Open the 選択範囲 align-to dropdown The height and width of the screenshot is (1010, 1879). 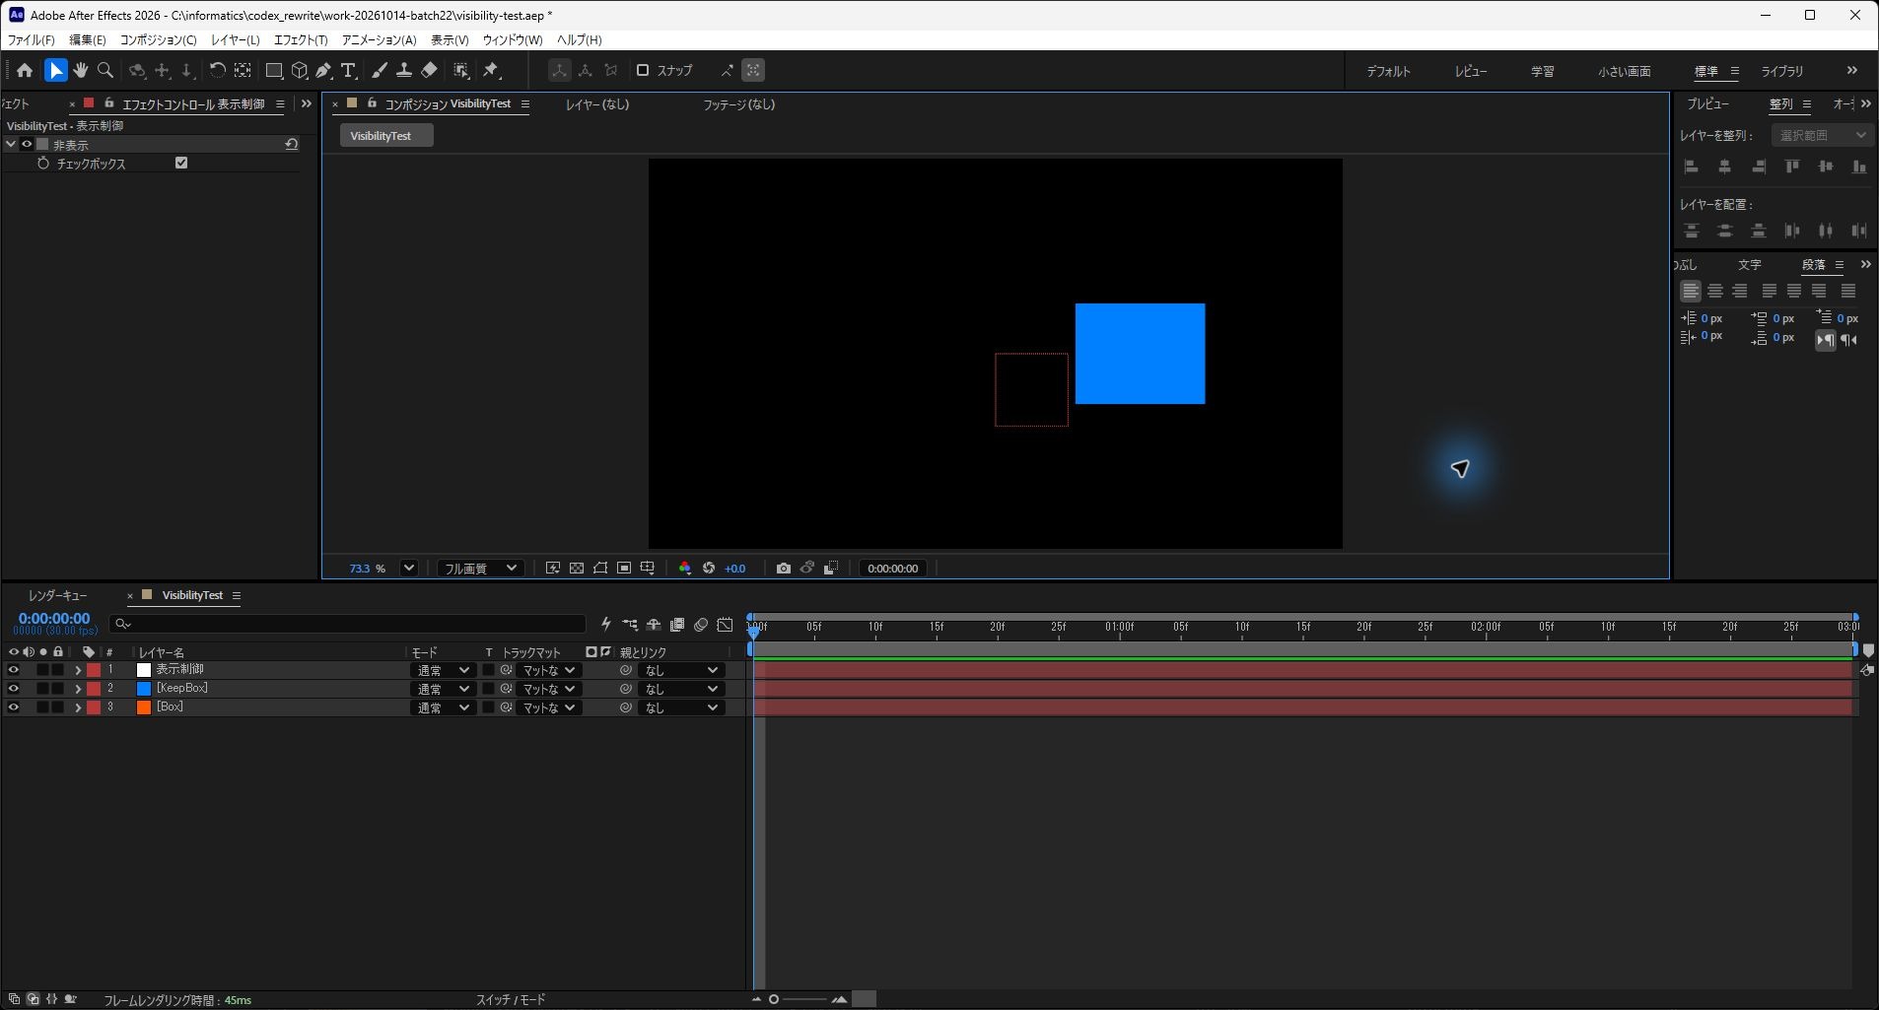1822,135
